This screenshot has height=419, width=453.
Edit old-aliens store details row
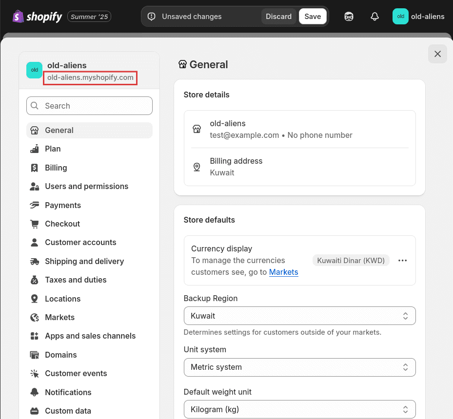pos(299,129)
